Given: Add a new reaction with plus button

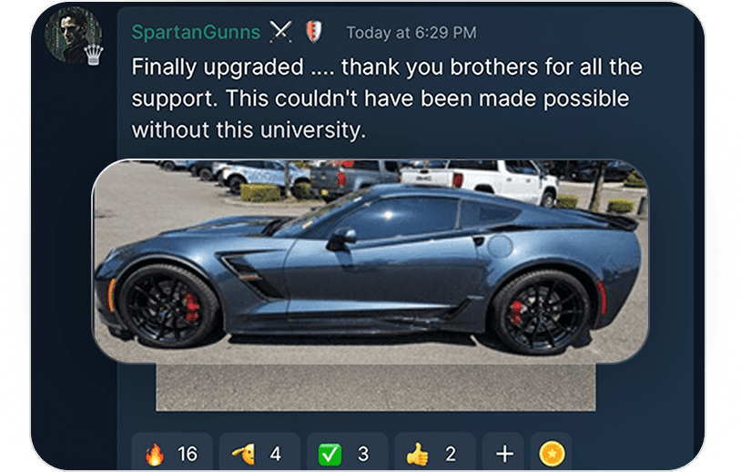Looking at the screenshot, I should (x=503, y=453).
